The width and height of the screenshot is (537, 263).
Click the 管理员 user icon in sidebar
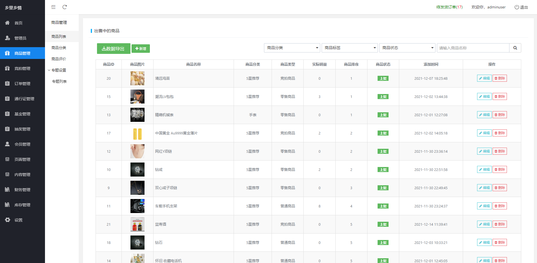coord(8,38)
